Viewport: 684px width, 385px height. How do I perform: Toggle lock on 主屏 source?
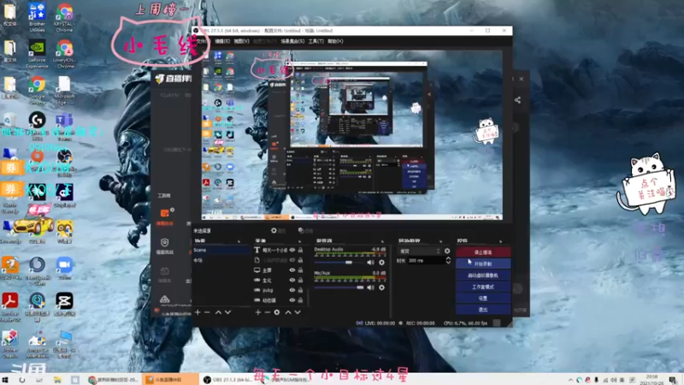point(300,270)
